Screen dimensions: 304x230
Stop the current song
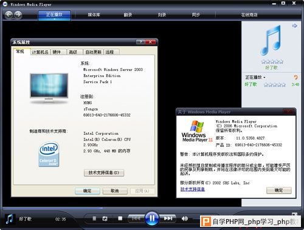(120, 218)
